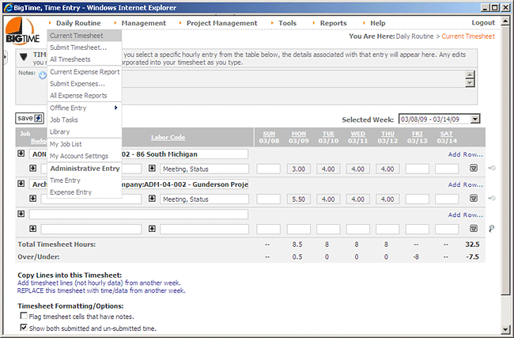This screenshot has height=338, width=514.
Task: Open the Selected Week dropdown
Action: [475, 119]
